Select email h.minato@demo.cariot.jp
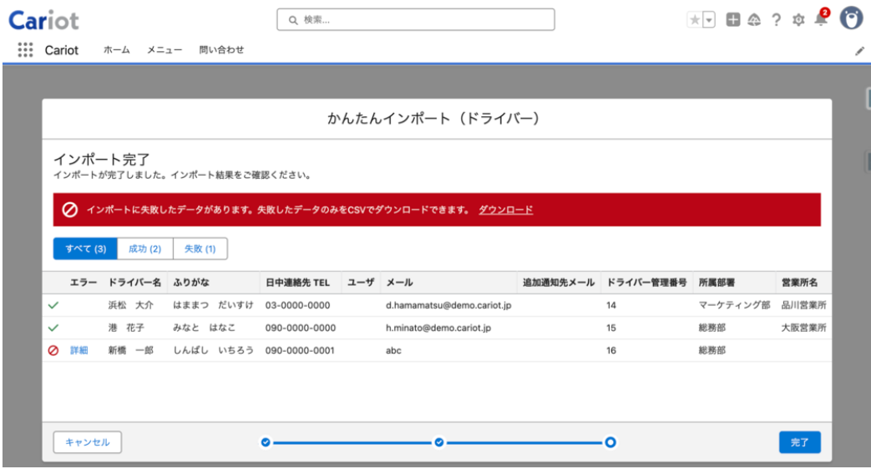This screenshot has height=469, width=871. (438, 328)
